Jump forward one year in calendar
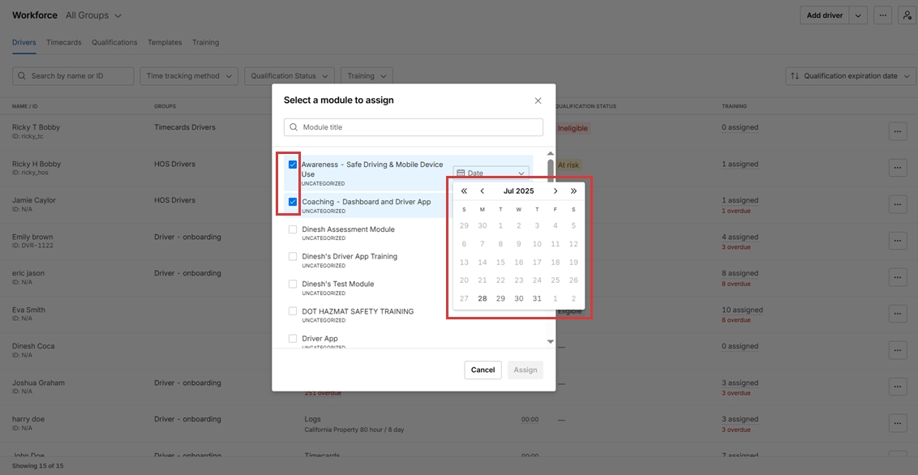The image size is (918, 475). (573, 191)
